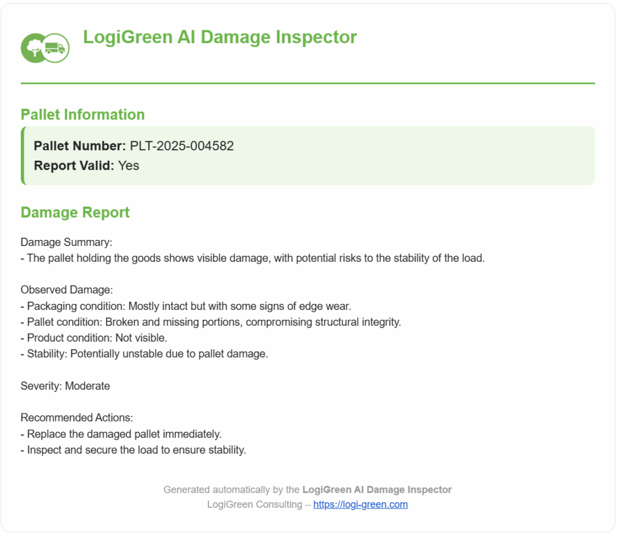This screenshot has width=624, height=540.
Task: Click the pallet visible damage summary sentence
Action: (252, 258)
